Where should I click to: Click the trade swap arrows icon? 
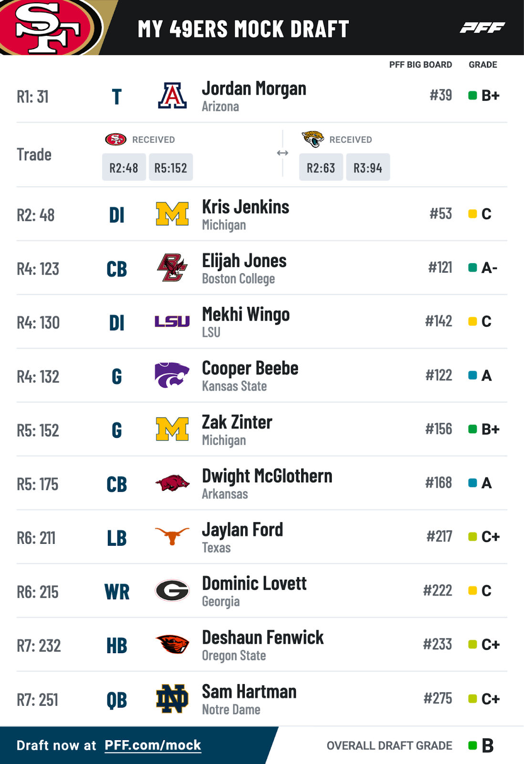(x=283, y=153)
